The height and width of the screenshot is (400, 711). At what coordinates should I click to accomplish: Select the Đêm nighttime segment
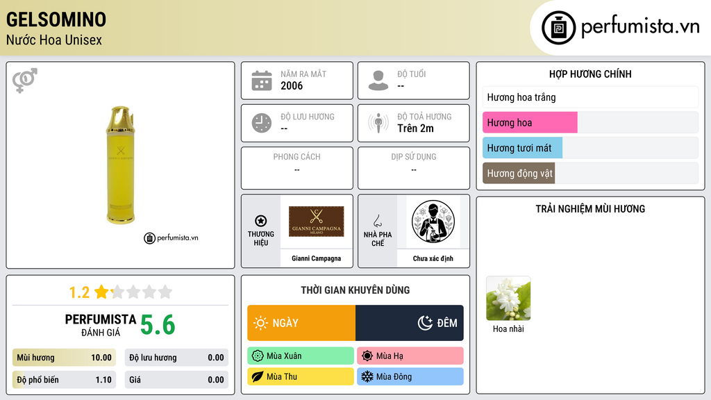coord(410,323)
